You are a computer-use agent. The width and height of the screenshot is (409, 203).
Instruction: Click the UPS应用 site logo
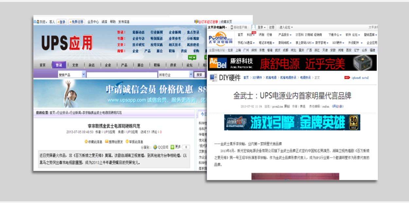pos(67,43)
